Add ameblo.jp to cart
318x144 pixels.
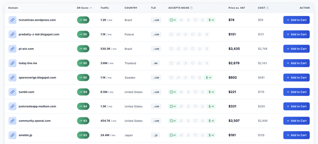click(x=296, y=135)
